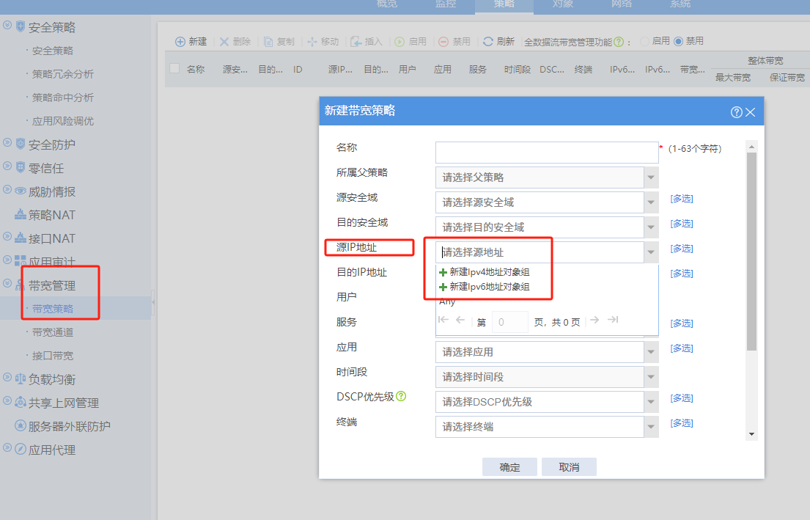This screenshot has height=520, width=810.
Task: Click the 禁用 disable icon in toolbar
Action: pyautogui.click(x=443, y=42)
